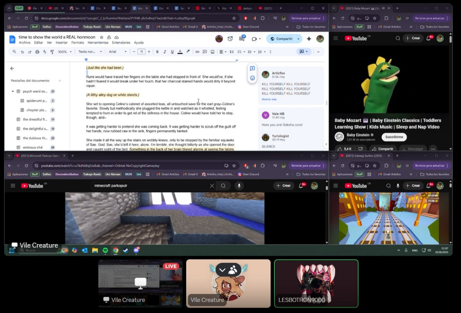Insert image from Docs toolbar
This screenshot has width=461, height=313.
tap(212, 52)
